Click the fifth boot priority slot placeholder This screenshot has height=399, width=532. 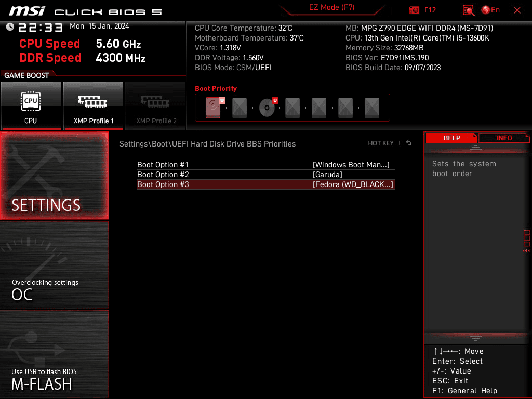319,108
